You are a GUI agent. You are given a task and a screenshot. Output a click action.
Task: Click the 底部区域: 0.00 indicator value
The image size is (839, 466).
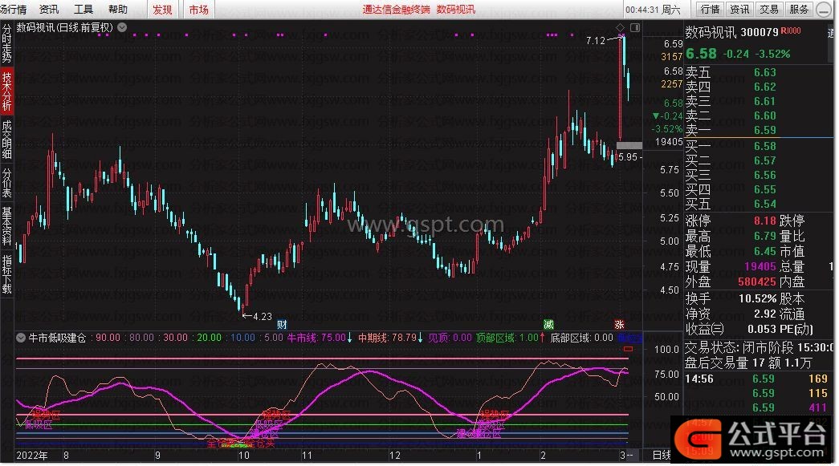581,338
